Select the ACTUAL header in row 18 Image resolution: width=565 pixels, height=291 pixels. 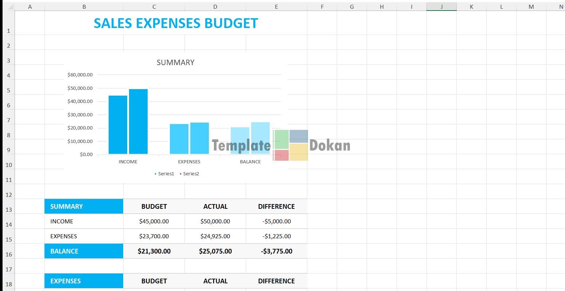click(215, 281)
